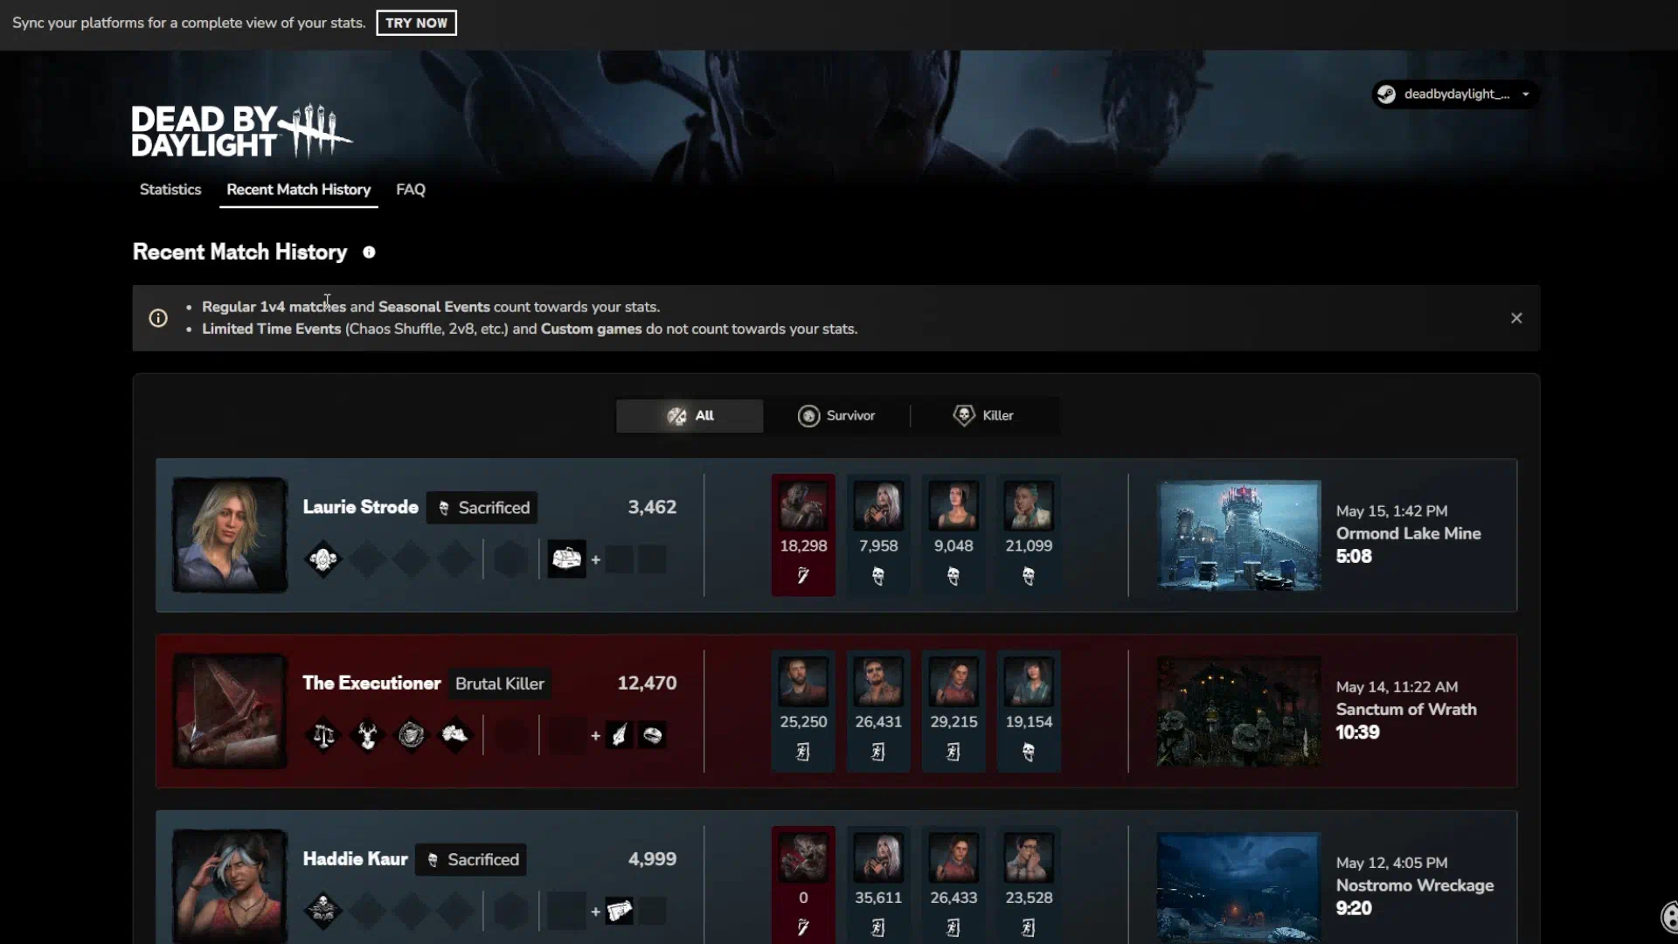The height and width of the screenshot is (944, 1678).
Task: Click the Sanctum of Wrath map name
Action: coord(1406,710)
